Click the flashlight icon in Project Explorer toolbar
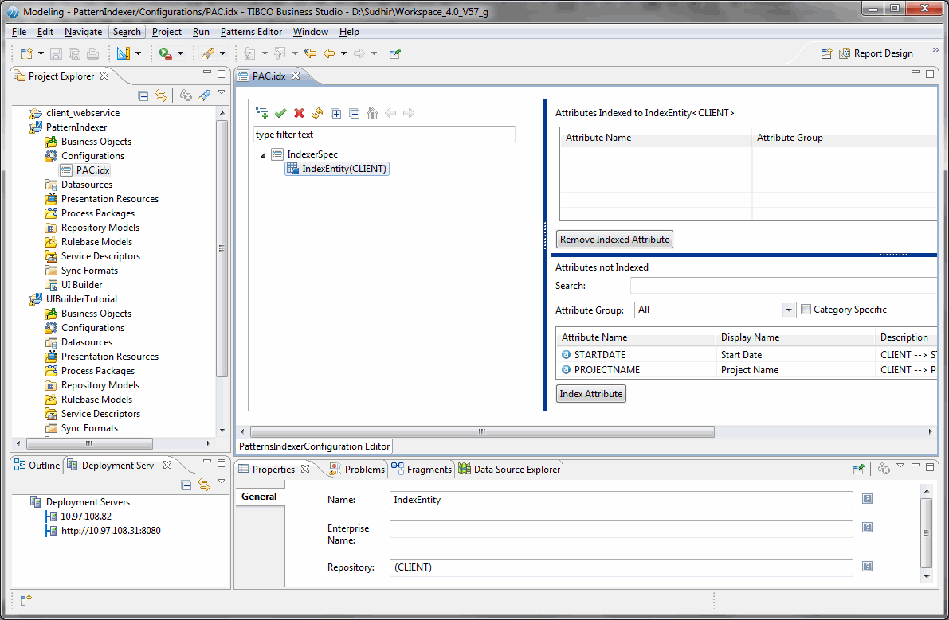The image size is (949, 620). (205, 96)
